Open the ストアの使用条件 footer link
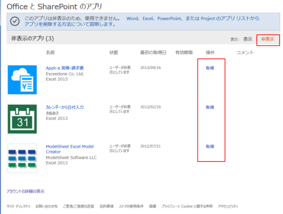Viewport: 283px width, 214px height. [x=131, y=206]
